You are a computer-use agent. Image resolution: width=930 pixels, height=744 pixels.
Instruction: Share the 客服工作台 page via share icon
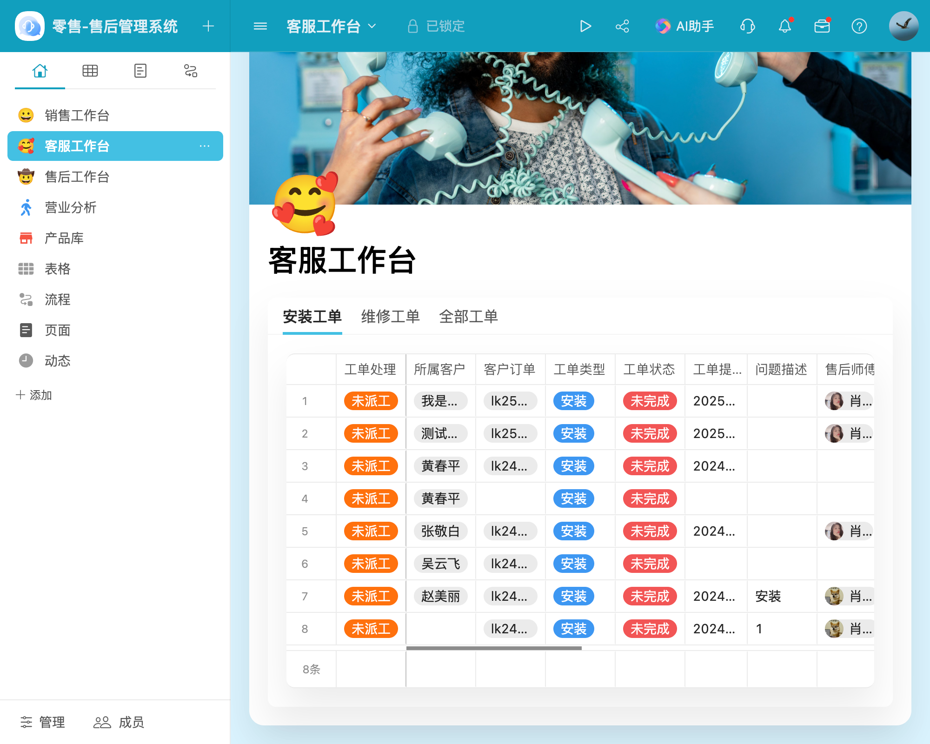[622, 26]
